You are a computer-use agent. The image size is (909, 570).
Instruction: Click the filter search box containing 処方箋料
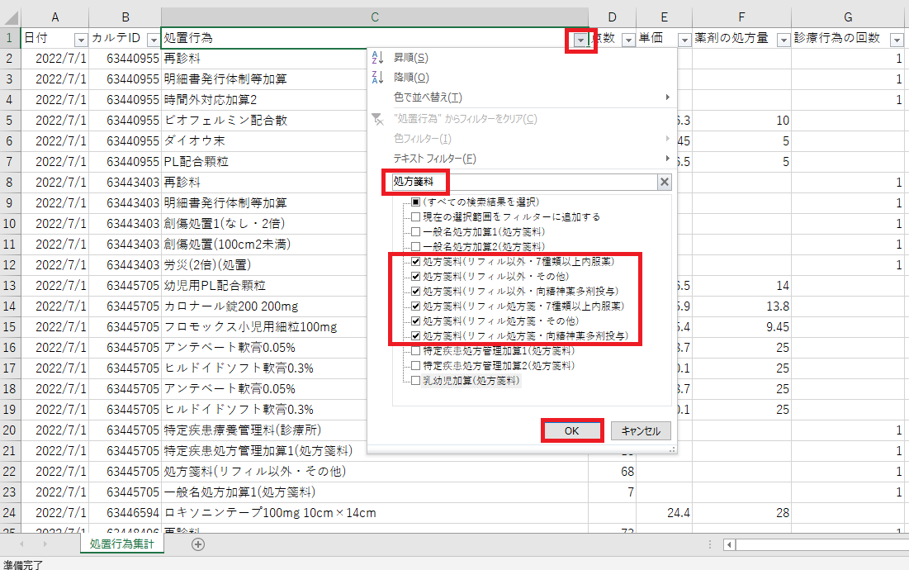click(524, 182)
